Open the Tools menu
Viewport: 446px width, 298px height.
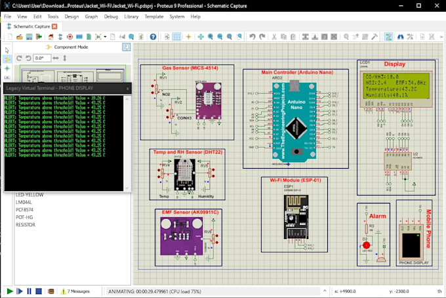tap(53, 16)
